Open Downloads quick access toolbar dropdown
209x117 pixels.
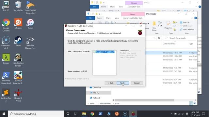(100, 14)
